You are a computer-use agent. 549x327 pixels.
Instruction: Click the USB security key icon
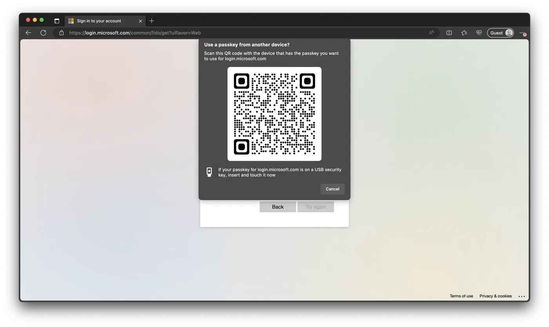coord(209,172)
